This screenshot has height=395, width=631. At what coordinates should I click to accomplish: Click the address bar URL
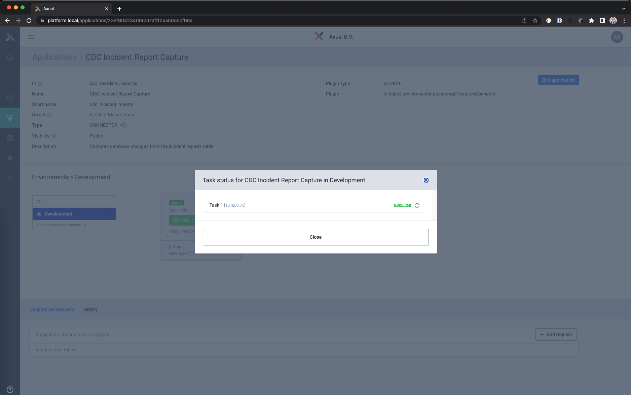tap(120, 21)
